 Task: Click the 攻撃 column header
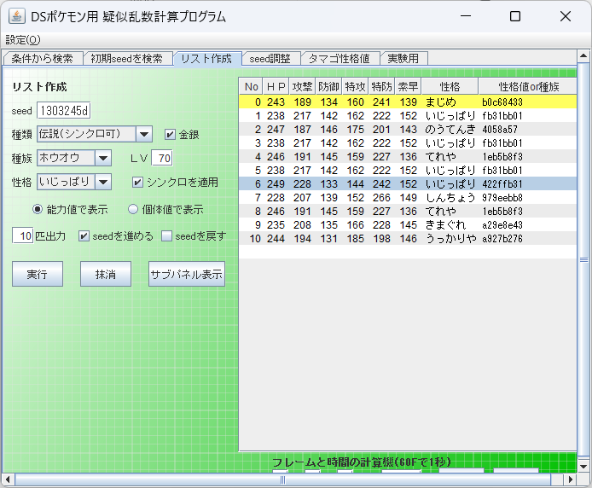pos(302,86)
